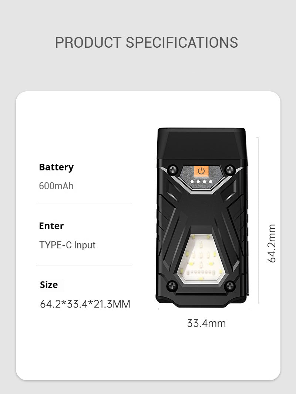Select the Enter spec label
The image size is (296, 394).
[51, 226]
